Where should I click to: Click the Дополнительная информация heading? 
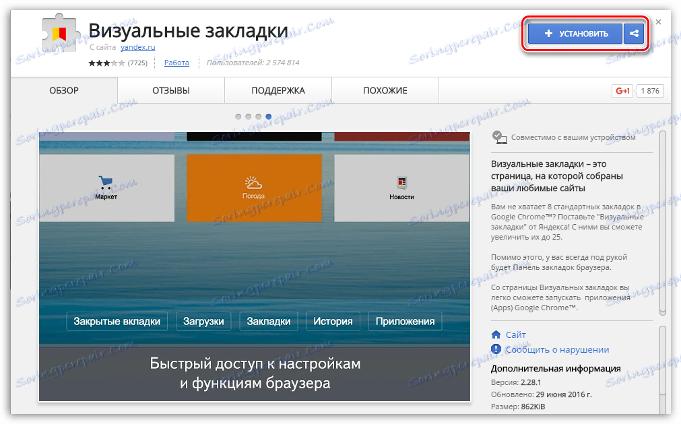point(556,368)
